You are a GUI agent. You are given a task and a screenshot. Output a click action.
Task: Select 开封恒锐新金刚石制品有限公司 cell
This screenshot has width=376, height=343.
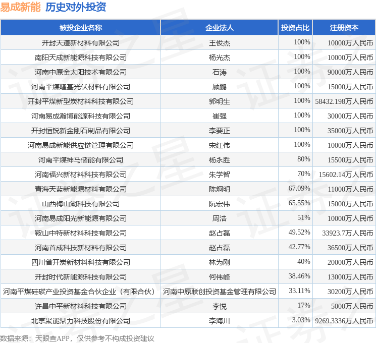click(81, 131)
